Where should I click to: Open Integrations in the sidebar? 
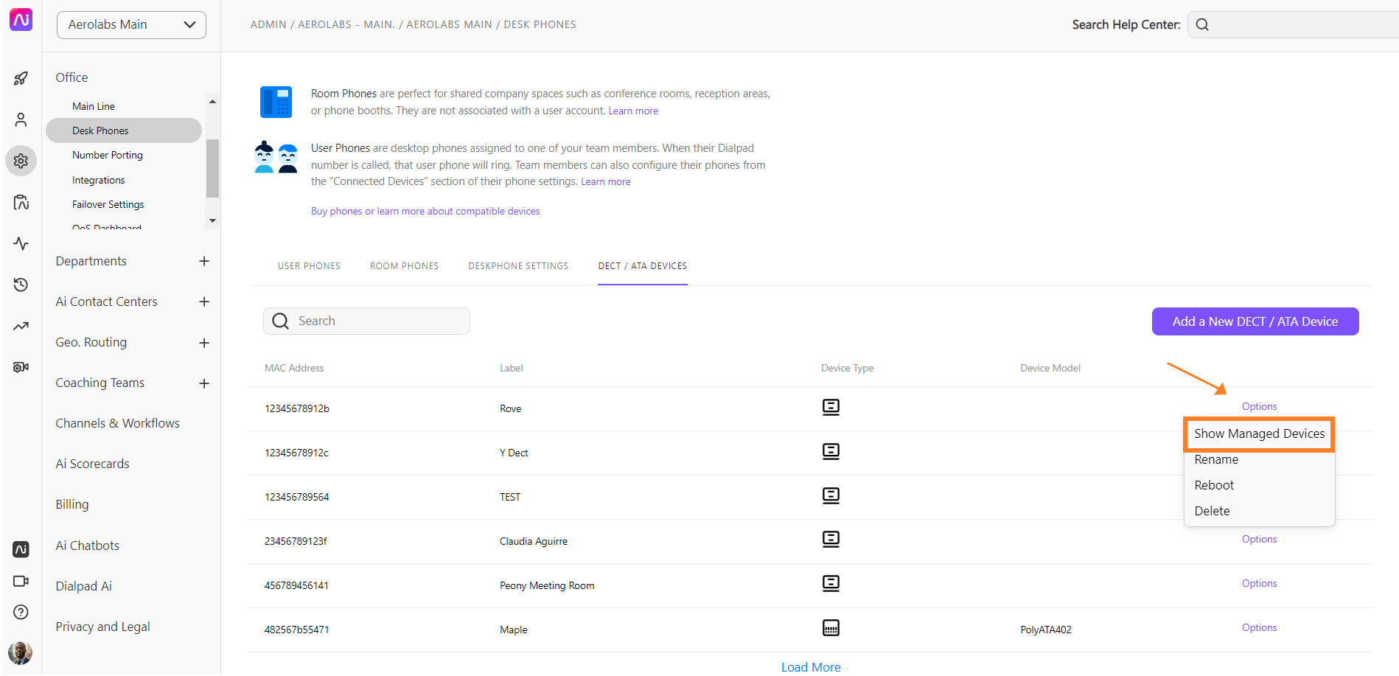point(99,180)
